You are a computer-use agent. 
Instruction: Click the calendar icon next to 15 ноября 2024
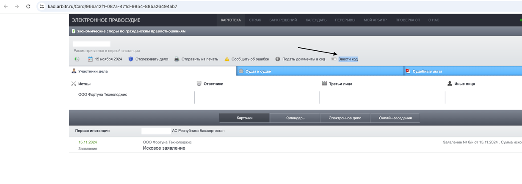pyautogui.click(x=90, y=59)
